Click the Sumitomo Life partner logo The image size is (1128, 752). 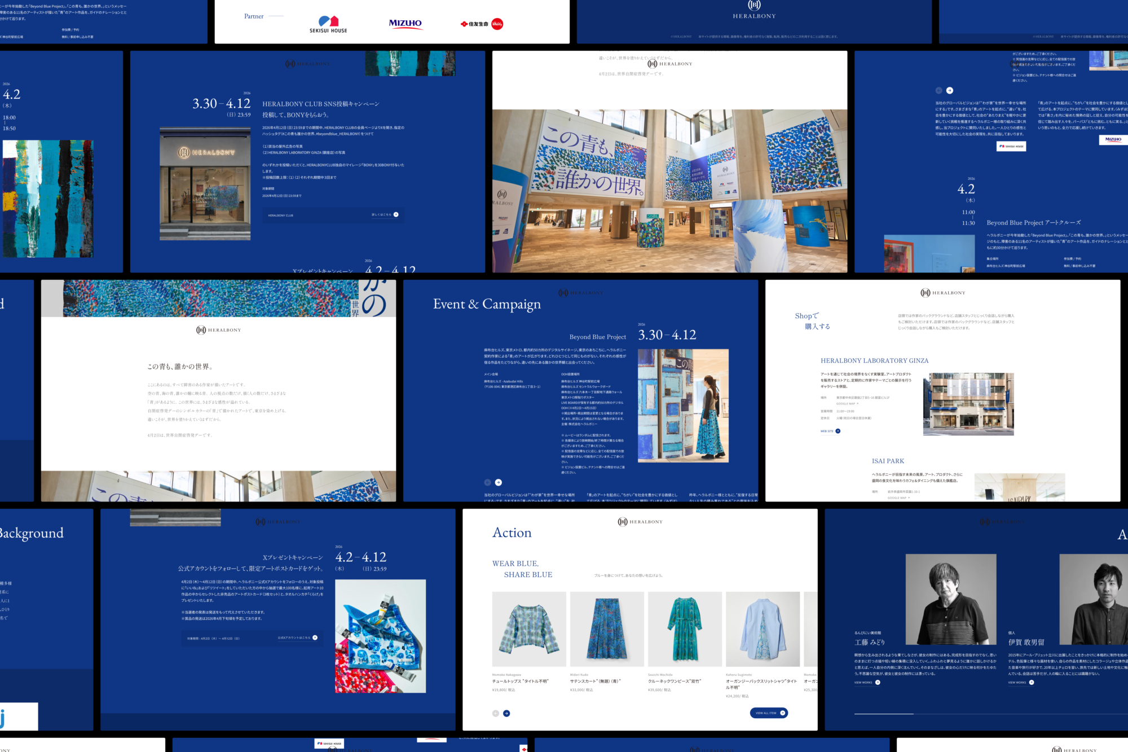pyautogui.click(x=481, y=24)
